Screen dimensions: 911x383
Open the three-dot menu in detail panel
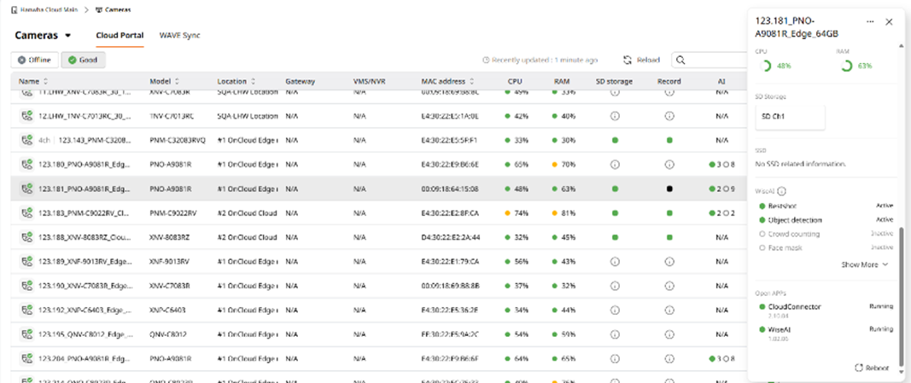pyautogui.click(x=870, y=21)
